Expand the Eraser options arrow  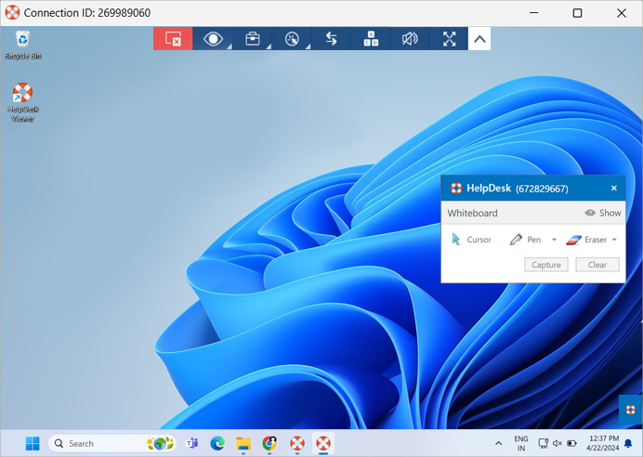point(614,240)
